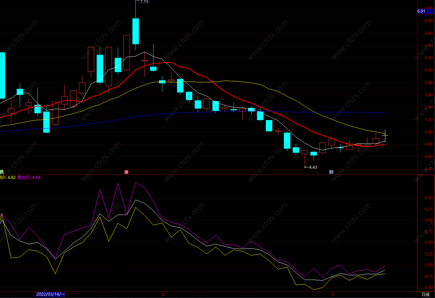Click the 5.40 value on price axis
Screen dimensions: 435x298
428,107
